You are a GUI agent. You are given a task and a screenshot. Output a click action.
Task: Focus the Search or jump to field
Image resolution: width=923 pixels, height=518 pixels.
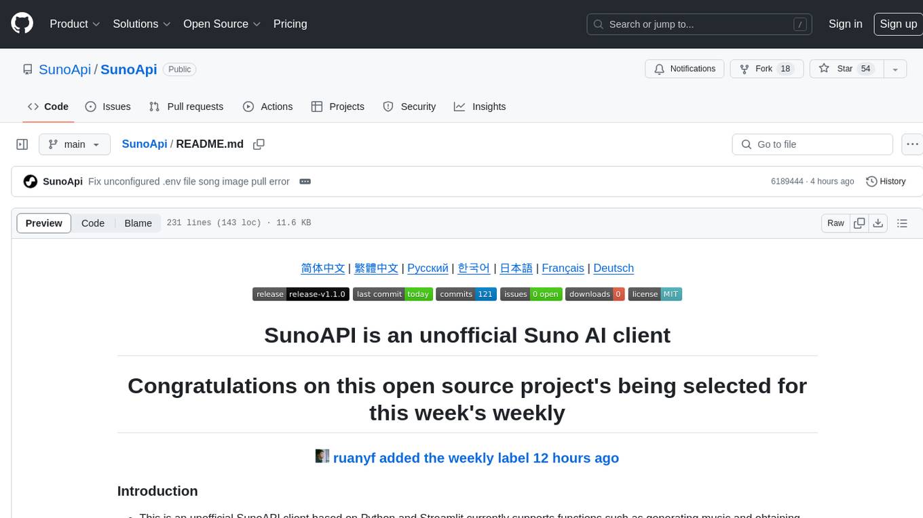coord(700,24)
